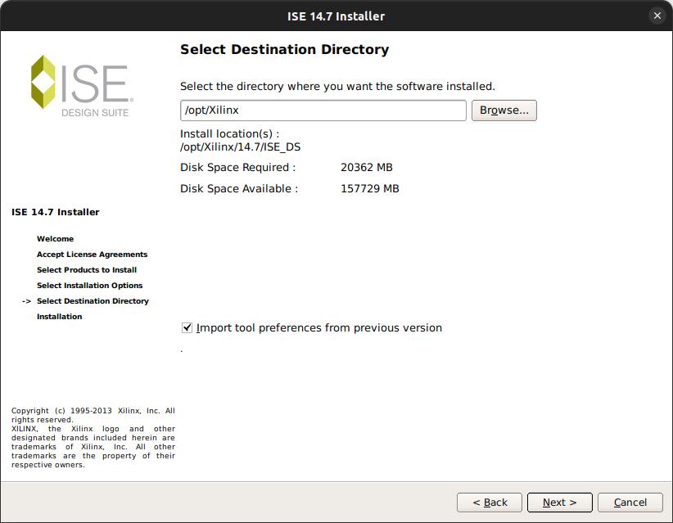The height and width of the screenshot is (523, 673).
Task: Select the Installation step label
Action: [59, 317]
